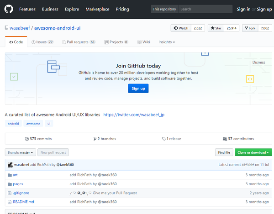274x214 pixels.
Task: View the 37 contributors
Action: coord(238,139)
